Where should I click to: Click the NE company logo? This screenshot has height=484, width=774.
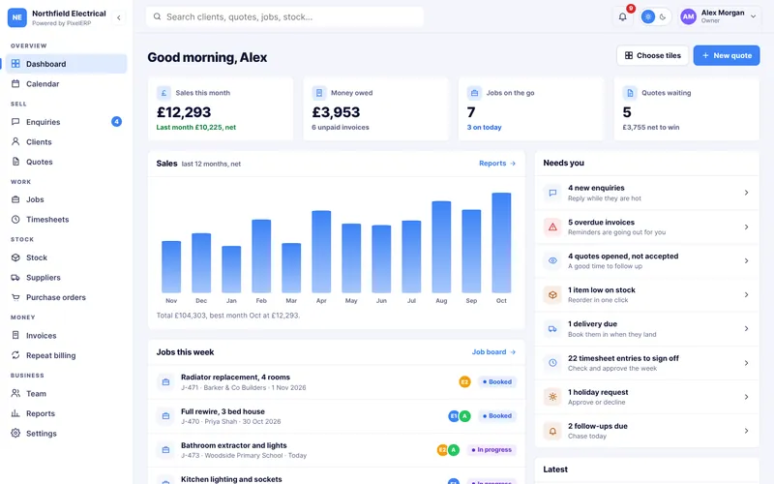pyautogui.click(x=17, y=17)
